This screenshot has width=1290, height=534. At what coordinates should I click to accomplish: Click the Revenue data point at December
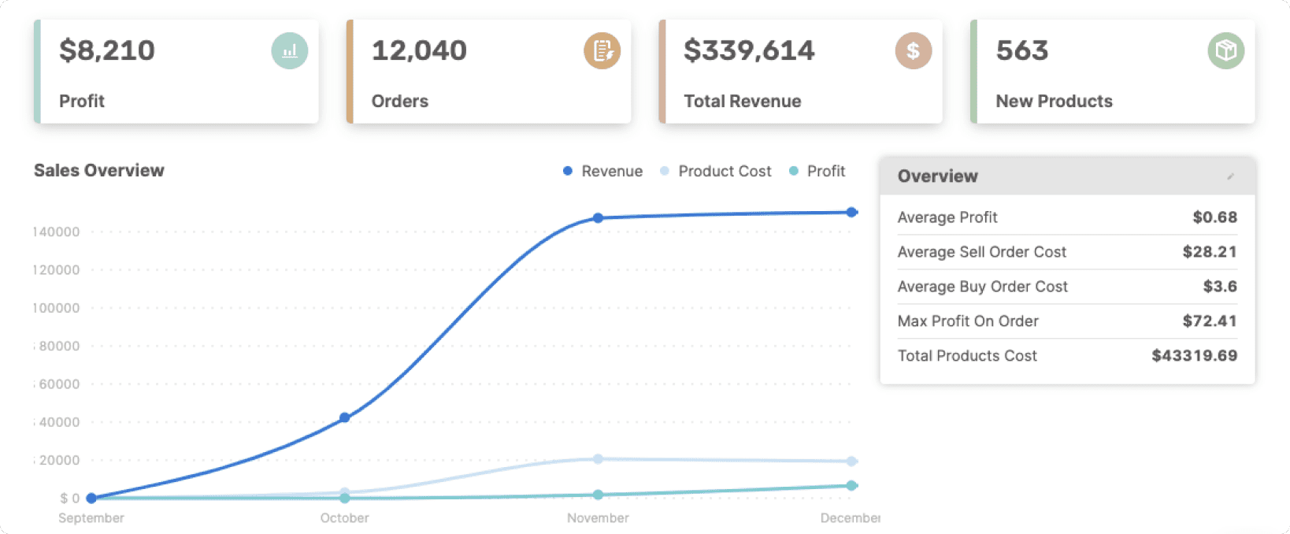click(851, 213)
